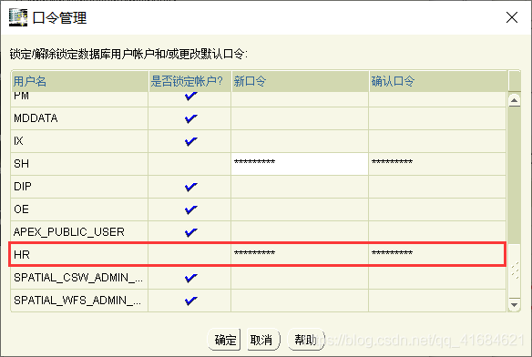The height and width of the screenshot is (357, 532).
Task: Unlock the APEX_PUBLIC_USER account
Action: tap(190, 232)
